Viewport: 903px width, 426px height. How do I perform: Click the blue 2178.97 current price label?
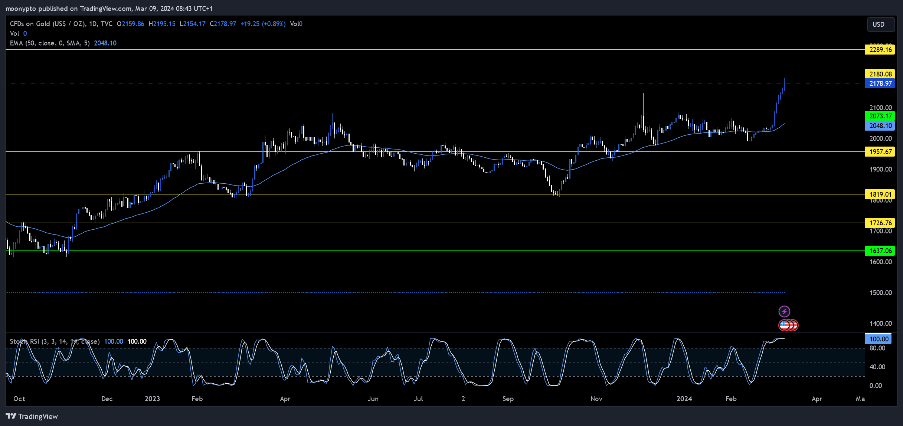(880, 83)
